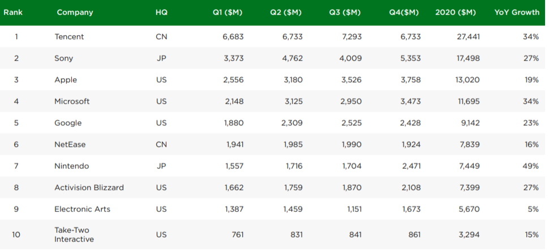This screenshot has width=549, height=251.
Task: Click the HQ column header
Action: point(161,12)
